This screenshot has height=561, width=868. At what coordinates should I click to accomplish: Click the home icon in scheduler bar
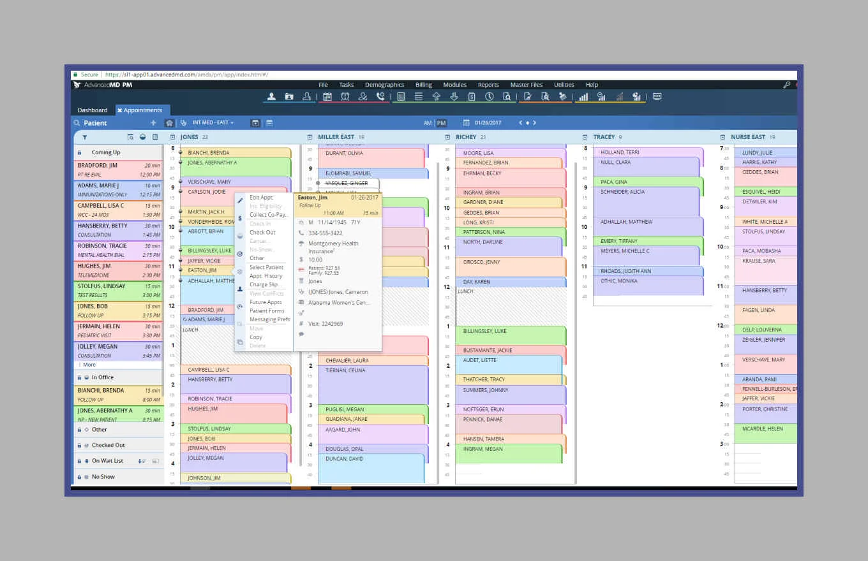click(169, 123)
